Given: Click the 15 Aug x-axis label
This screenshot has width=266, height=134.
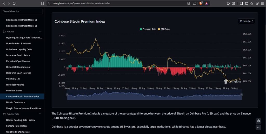Looking at the screenshot, I should click(x=109, y=88).
